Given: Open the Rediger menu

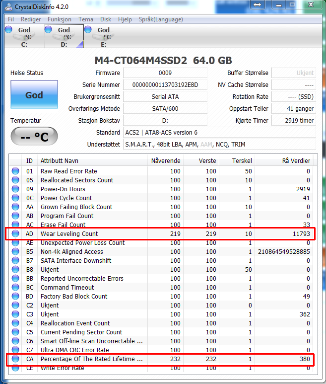Looking at the screenshot, I should pos(31,19).
